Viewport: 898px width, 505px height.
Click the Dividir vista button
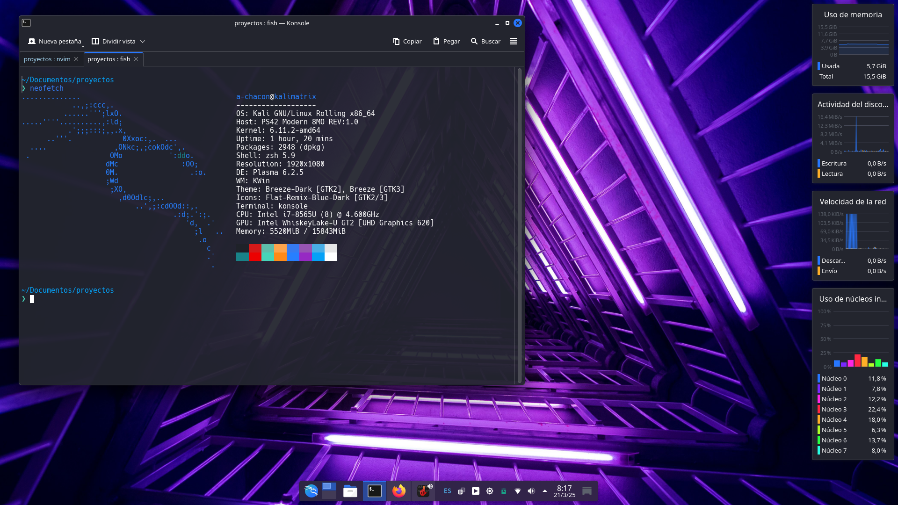(x=114, y=41)
